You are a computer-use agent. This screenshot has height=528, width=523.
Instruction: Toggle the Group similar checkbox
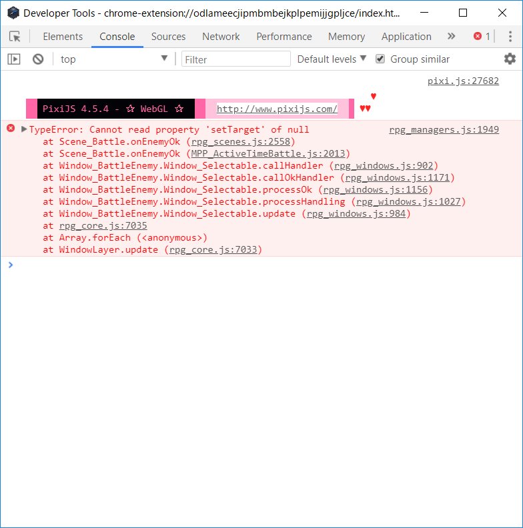[x=380, y=59]
